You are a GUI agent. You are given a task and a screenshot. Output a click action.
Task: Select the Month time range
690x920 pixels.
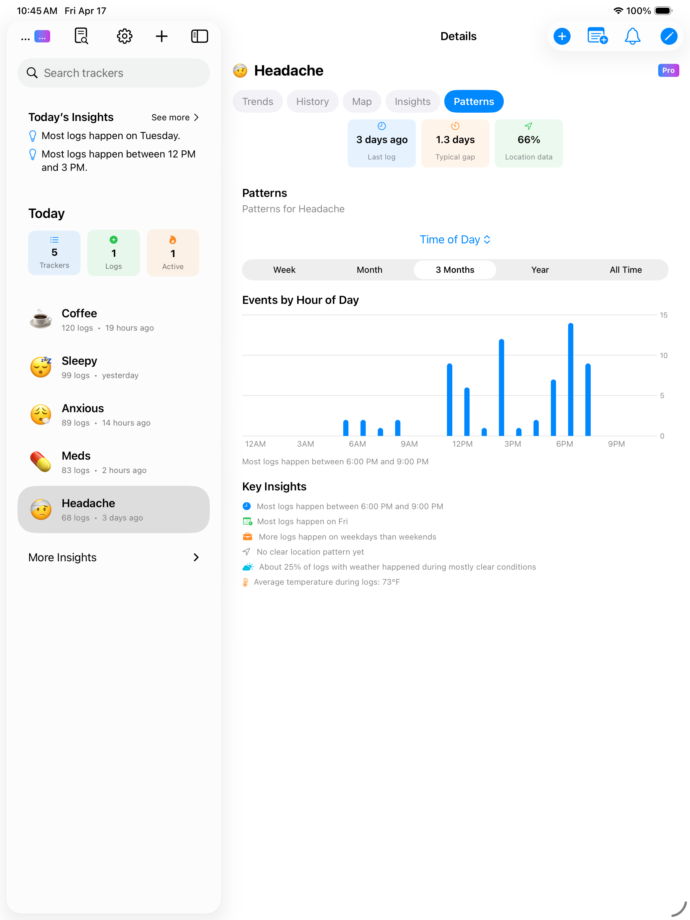(x=369, y=269)
